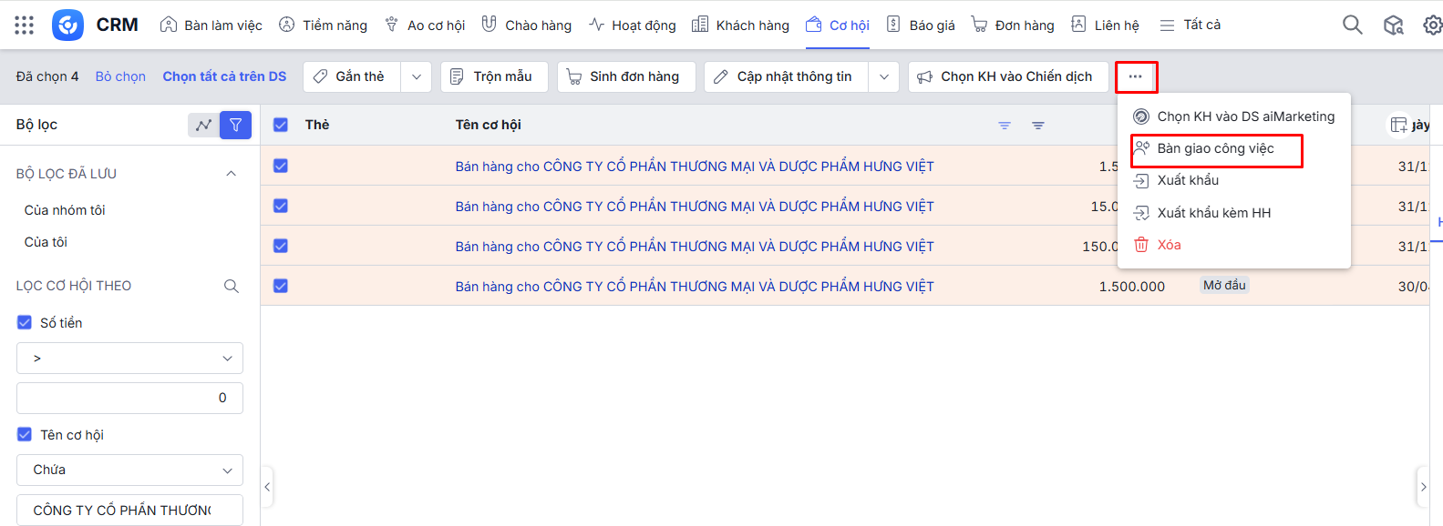Uncheck the row with amount 1.500.000
This screenshot has height=526, width=1443.
tap(281, 286)
